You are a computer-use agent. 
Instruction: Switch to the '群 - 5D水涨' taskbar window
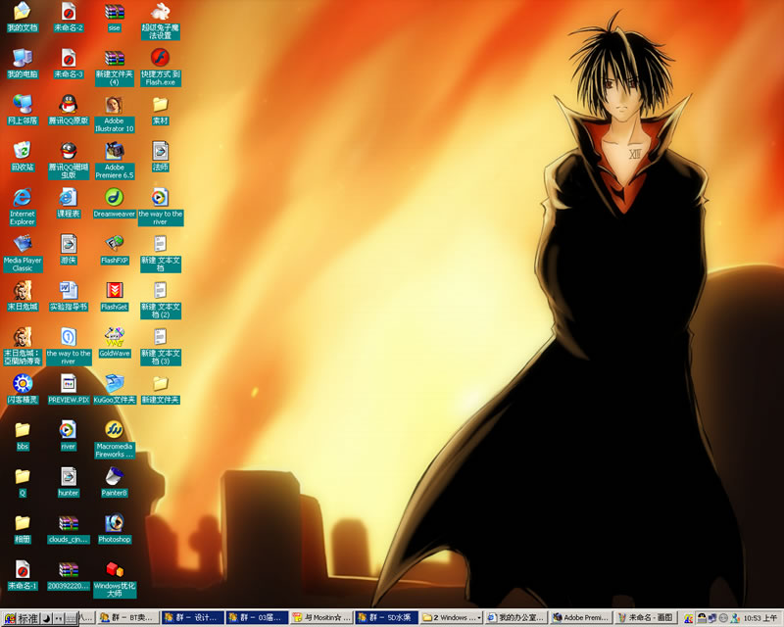click(386, 618)
